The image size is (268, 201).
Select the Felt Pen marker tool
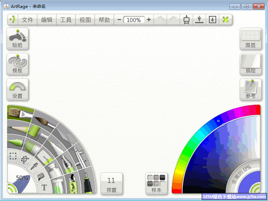[x=56, y=147]
